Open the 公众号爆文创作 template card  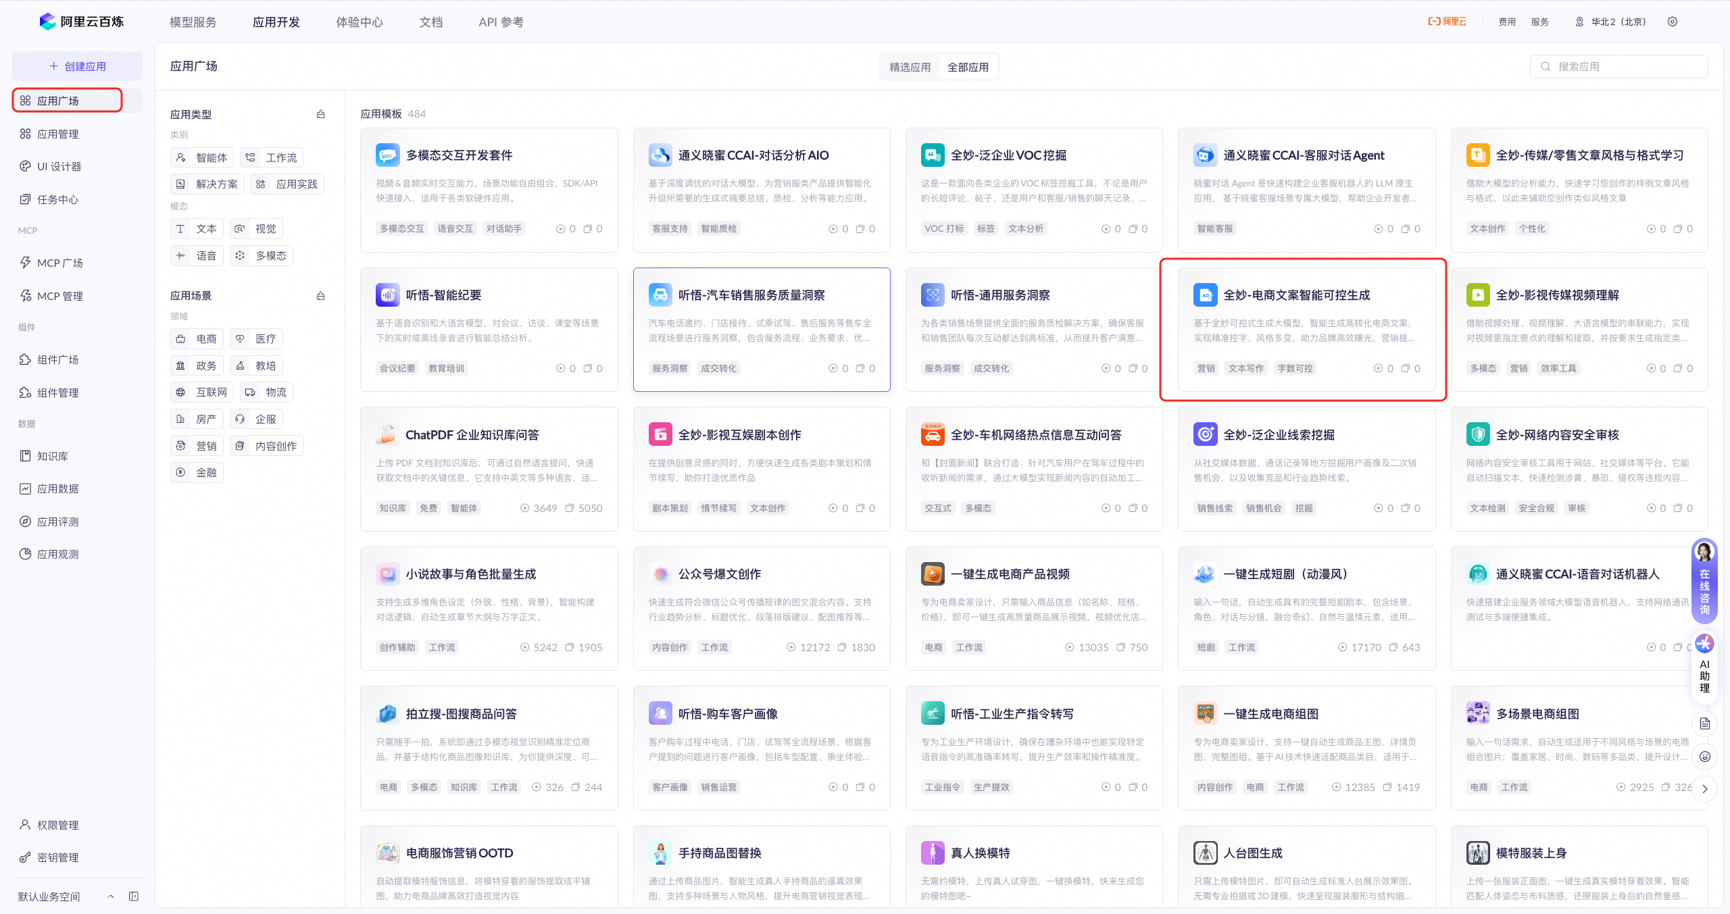(762, 608)
